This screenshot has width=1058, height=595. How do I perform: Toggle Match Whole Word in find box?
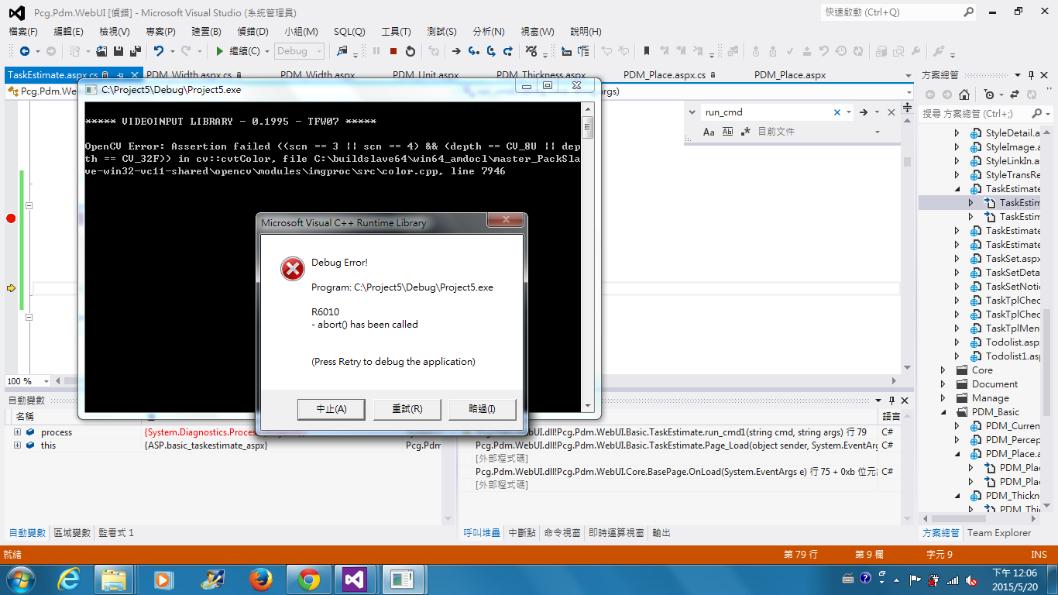click(x=727, y=132)
